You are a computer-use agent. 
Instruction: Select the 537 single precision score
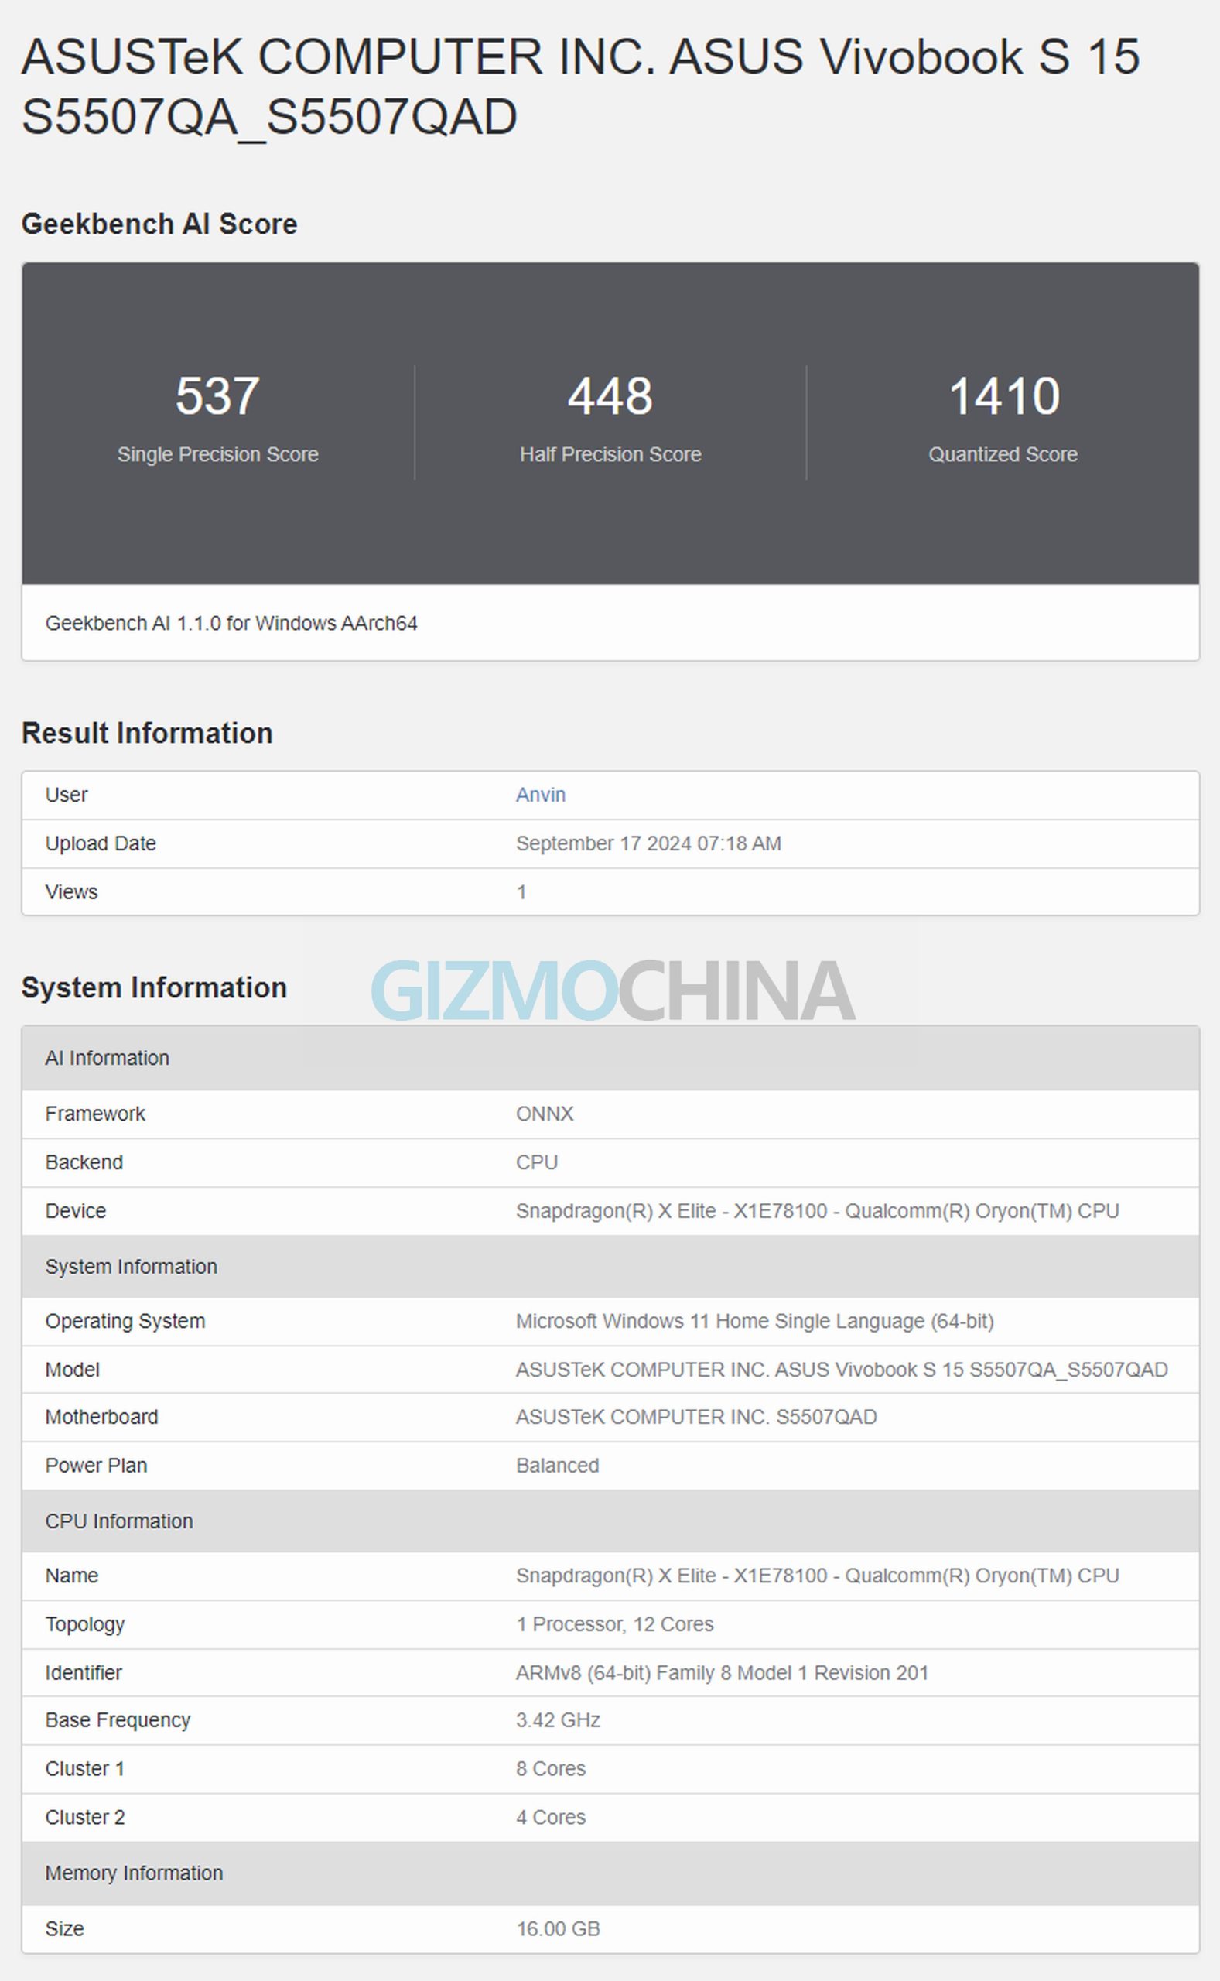coord(217,396)
